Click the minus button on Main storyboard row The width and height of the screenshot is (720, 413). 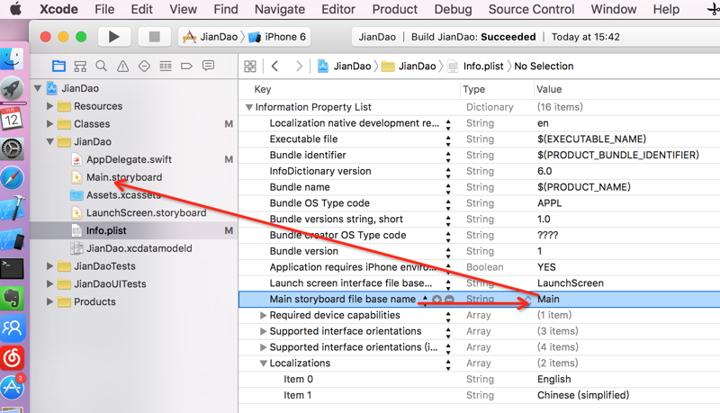point(449,300)
